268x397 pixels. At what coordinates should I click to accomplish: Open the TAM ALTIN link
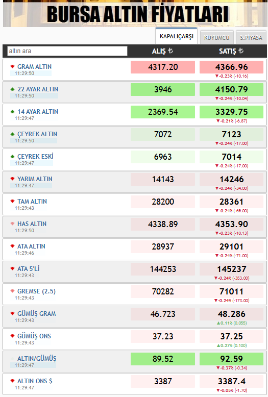(x=32, y=201)
